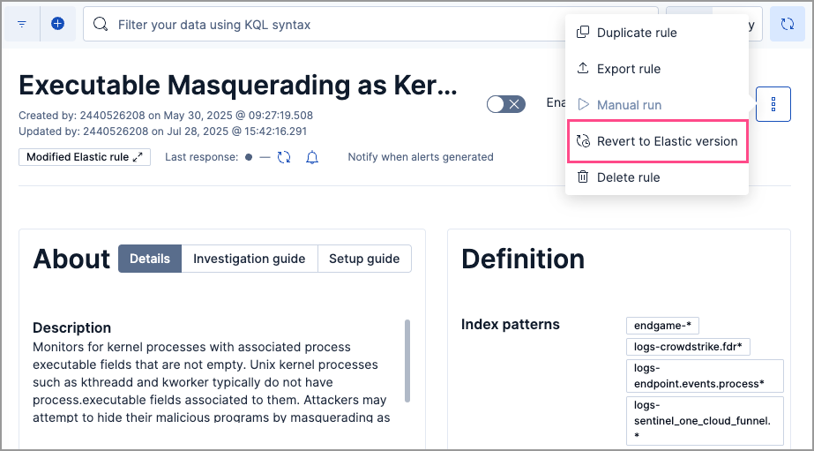Click Delete rule in menu

tap(628, 177)
